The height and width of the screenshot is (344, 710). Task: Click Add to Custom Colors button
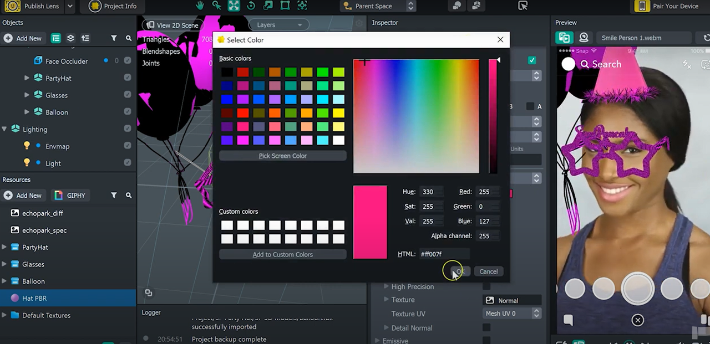(x=283, y=254)
